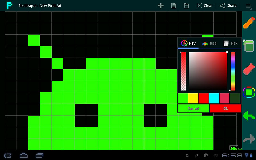Create new pixel art with plus icon
Image resolution: width=256 pixels, height=160 pixels.
[161, 6]
